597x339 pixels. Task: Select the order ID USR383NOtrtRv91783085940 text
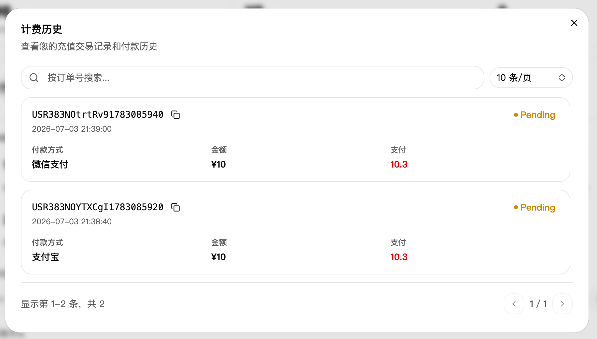coord(98,115)
